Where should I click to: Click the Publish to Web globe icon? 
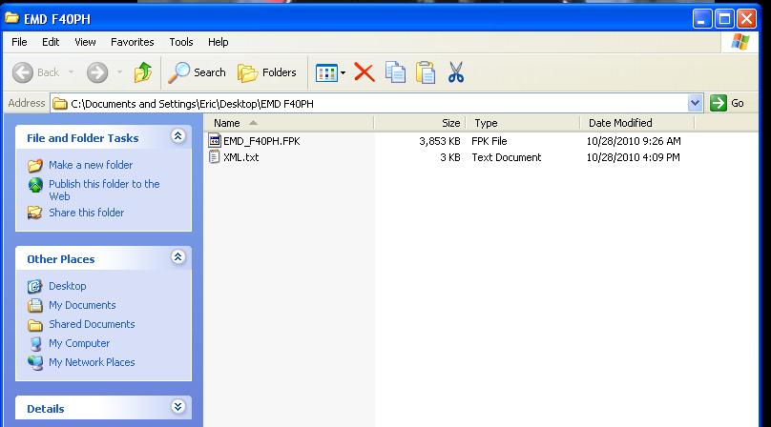click(35, 185)
